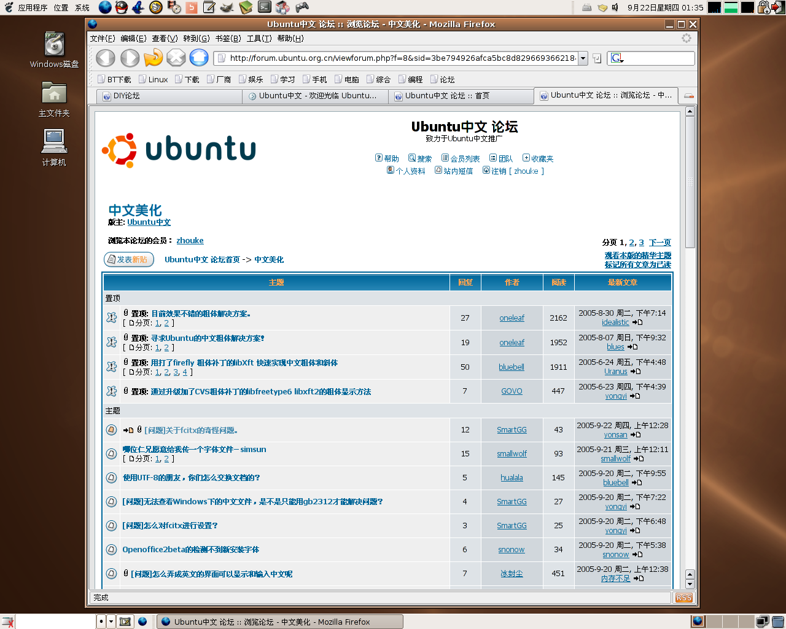Click the 下一页 next page link
786x629 pixels.
pyautogui.click(x=660, y=243)
